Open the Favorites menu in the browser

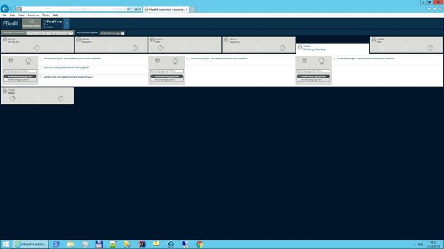coord(34,15)
